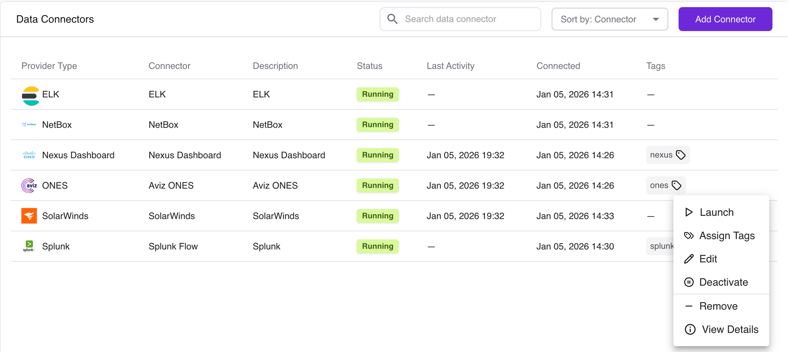Deactivate the connector via the menu
This screenshot has height=352, width=788.
(723, 282)
